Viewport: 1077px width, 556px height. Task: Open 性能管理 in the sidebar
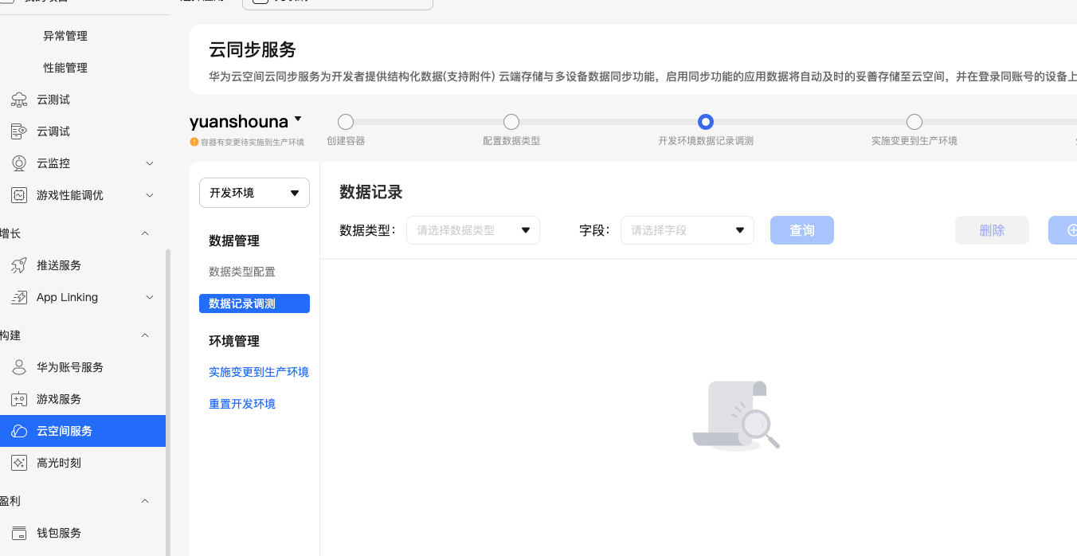pyautogui.click(x=65, y=68)
